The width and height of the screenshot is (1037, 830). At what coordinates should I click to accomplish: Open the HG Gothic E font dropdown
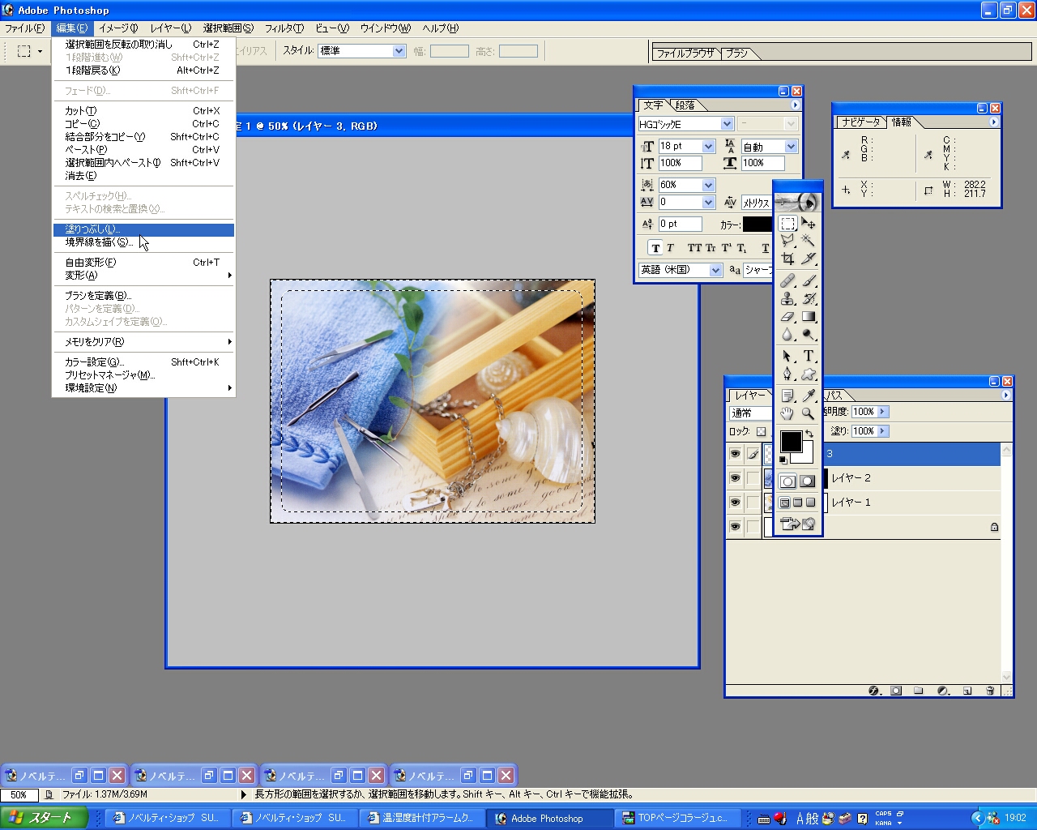(727, 124)
